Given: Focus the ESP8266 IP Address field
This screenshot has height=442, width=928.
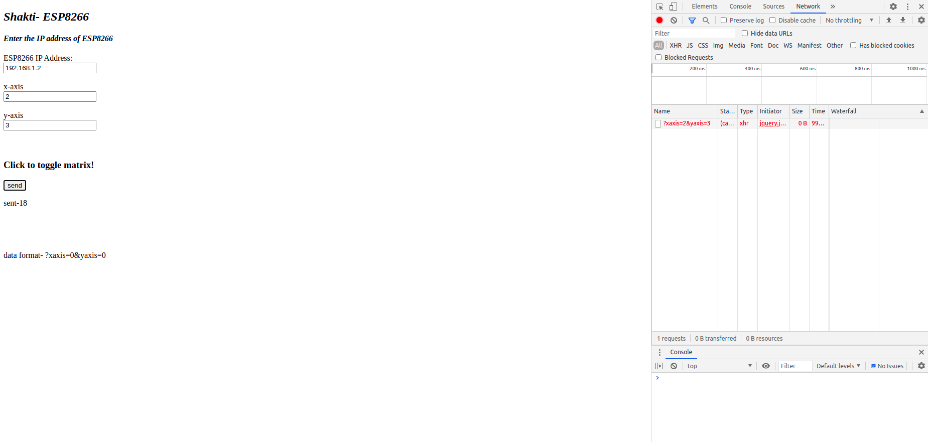Looking at the screenshot, I should click(50, 68).
